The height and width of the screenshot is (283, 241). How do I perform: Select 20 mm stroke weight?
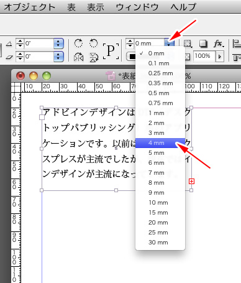pos(160,223)
